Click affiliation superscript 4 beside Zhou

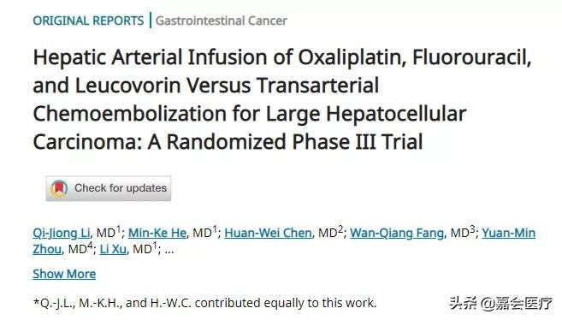90,245
